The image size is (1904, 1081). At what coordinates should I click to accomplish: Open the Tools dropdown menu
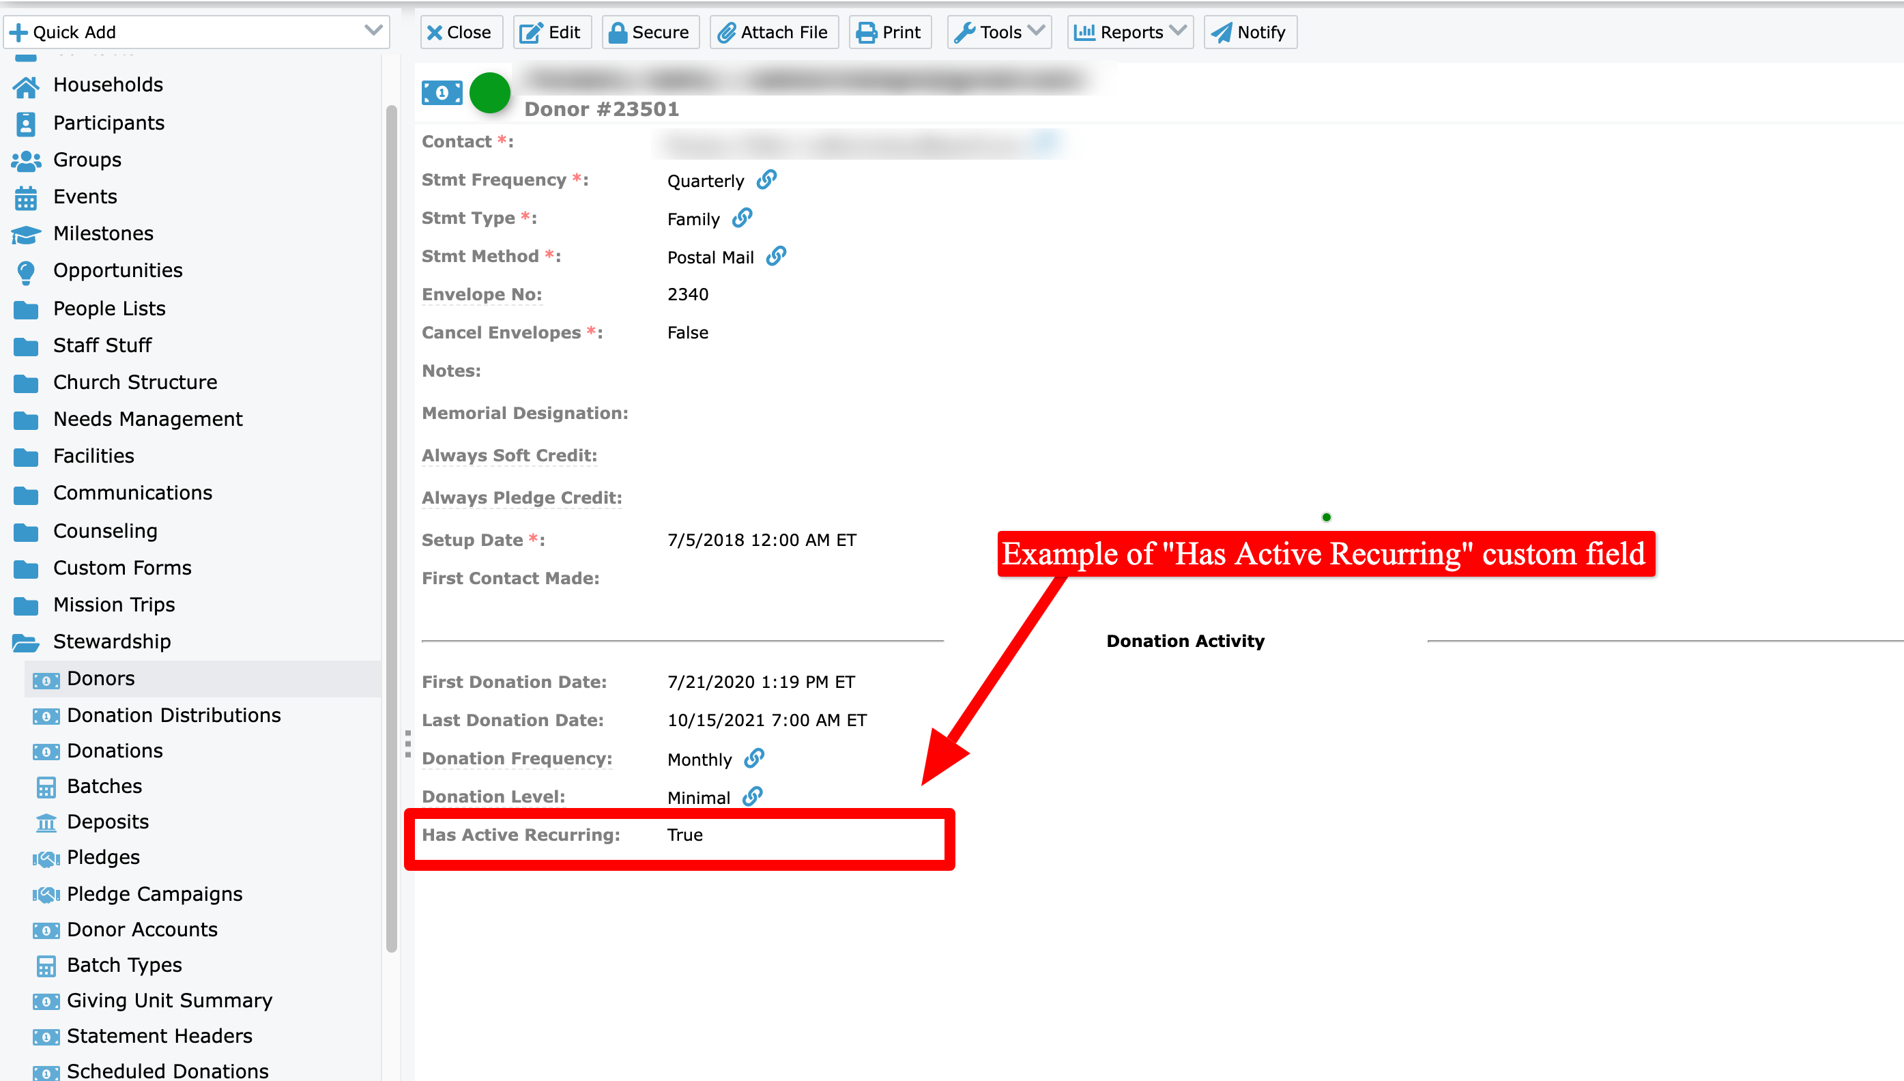click(999, 32)
